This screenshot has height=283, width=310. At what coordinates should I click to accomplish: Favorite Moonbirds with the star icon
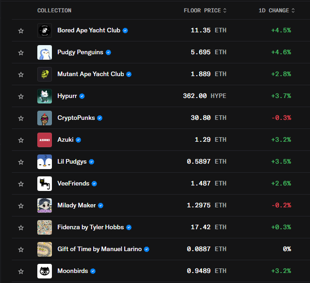point(21,271)
